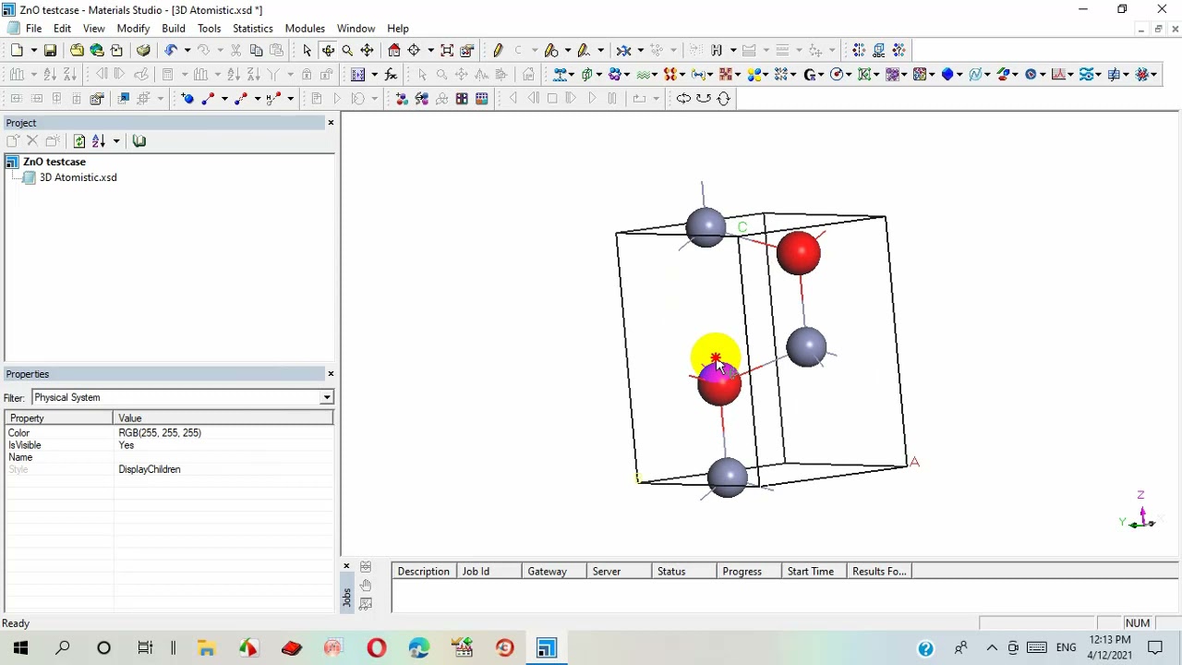Click the Reset View home icon
The image size is (1182, 665).
click(394, 50)
